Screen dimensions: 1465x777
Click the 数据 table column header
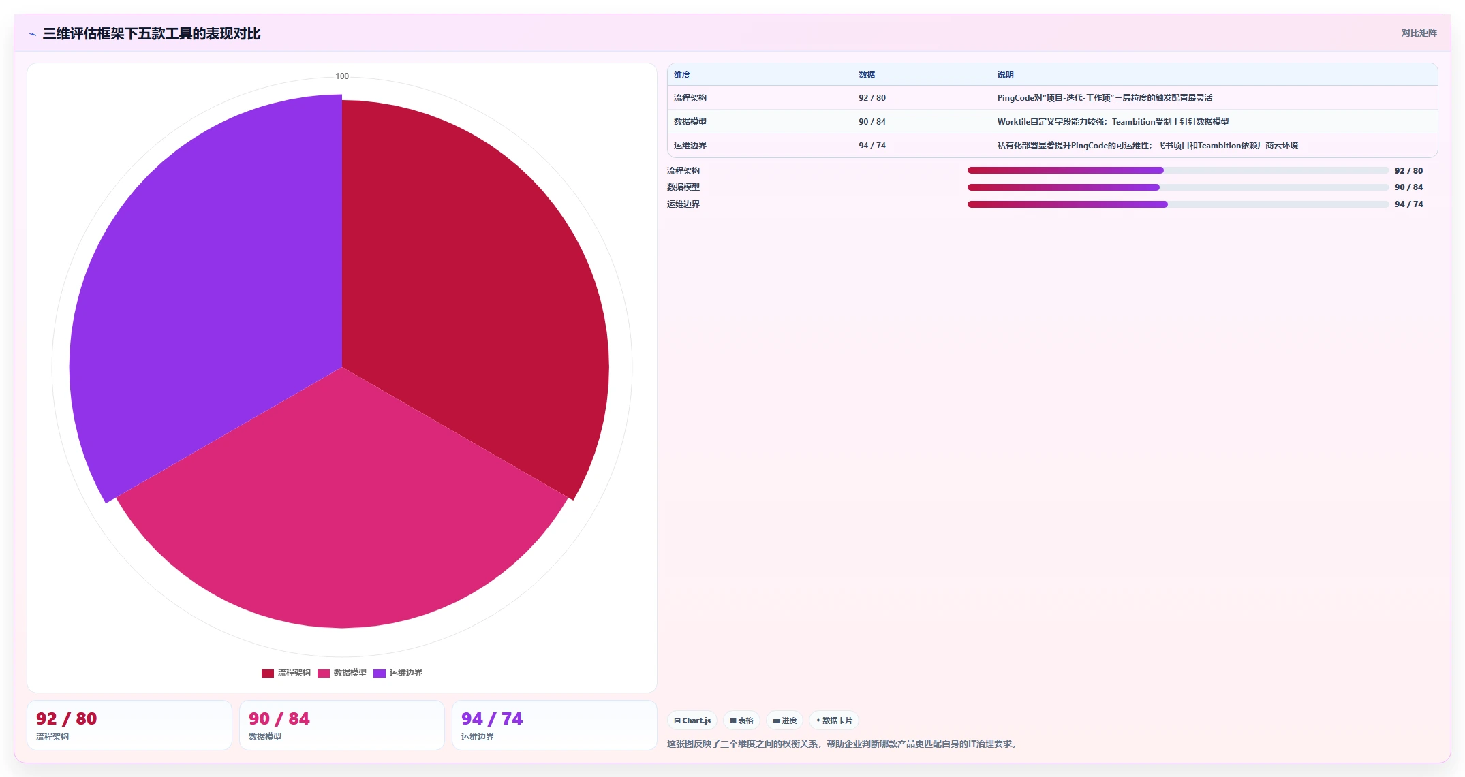pos(867,75)
